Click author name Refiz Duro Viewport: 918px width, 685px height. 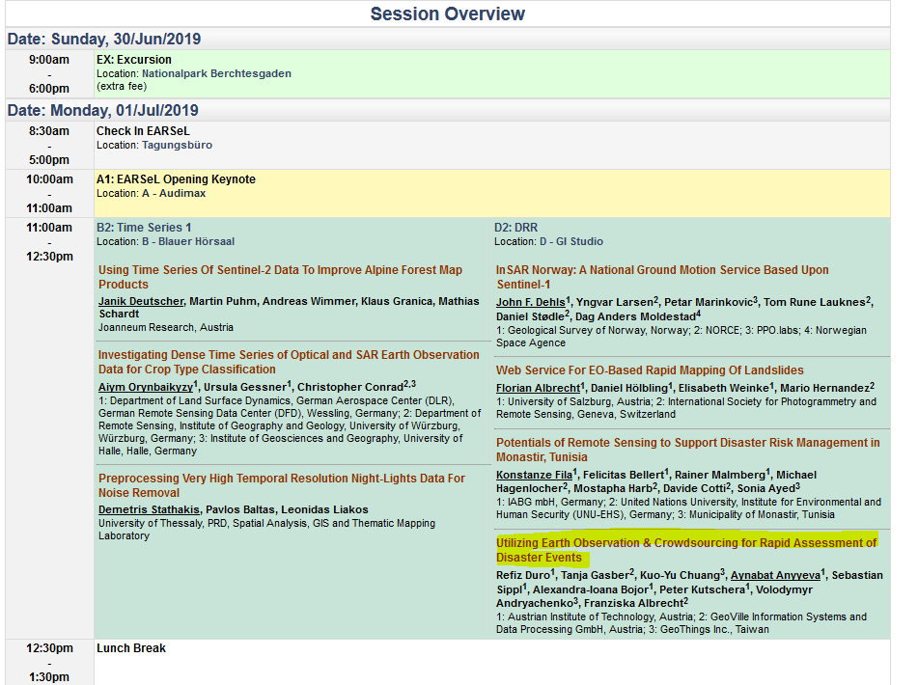click(523, 576)
